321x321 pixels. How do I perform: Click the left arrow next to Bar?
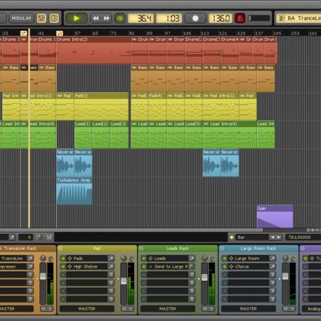pos(272,237)
